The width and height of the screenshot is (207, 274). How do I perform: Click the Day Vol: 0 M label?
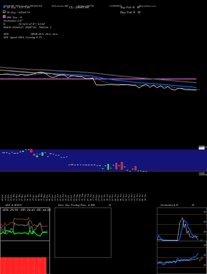pos(130,12)
